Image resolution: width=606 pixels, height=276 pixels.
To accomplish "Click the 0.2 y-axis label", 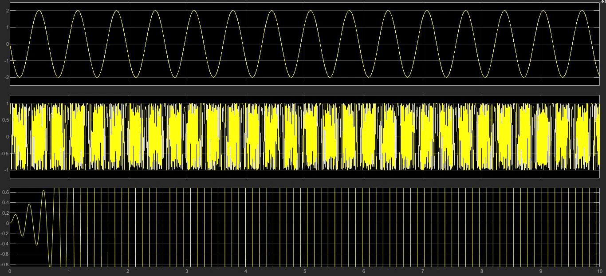I will point(5,213).
